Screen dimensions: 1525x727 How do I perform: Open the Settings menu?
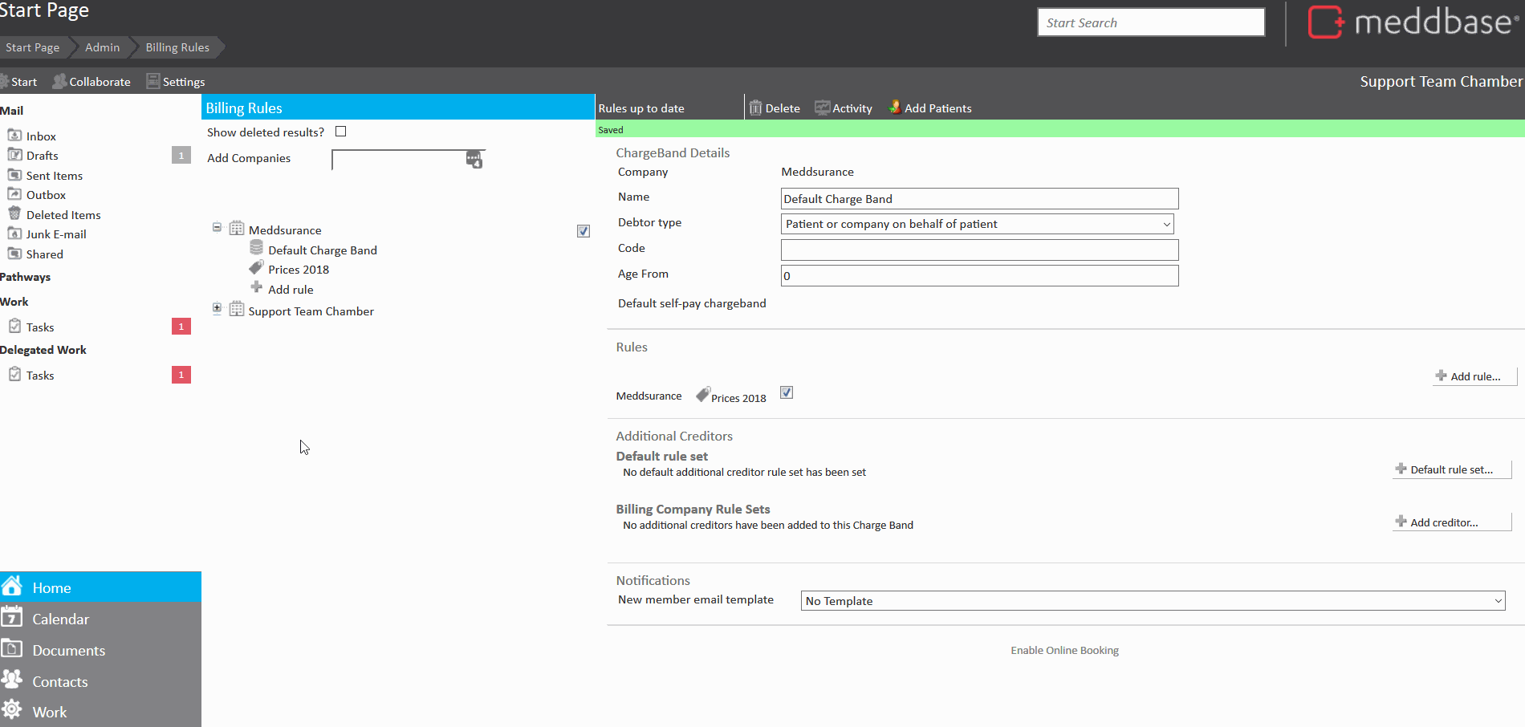click(176, 82)
